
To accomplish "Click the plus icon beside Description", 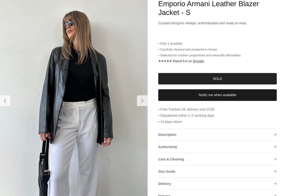I will [x=275, y=135].
